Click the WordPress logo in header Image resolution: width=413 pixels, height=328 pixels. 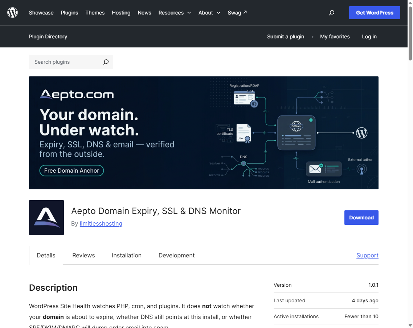(12, 13)
